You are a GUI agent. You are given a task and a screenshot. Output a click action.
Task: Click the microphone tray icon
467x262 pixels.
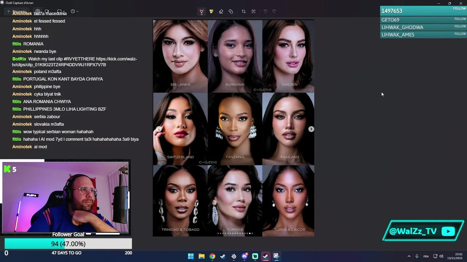click(417, 256)
